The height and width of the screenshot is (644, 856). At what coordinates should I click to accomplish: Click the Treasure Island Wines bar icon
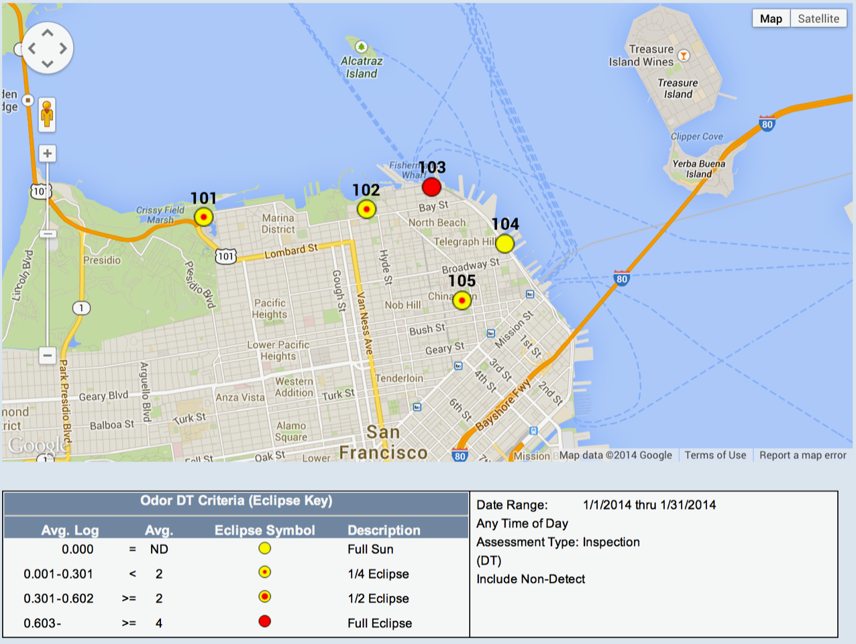point(683,56)
